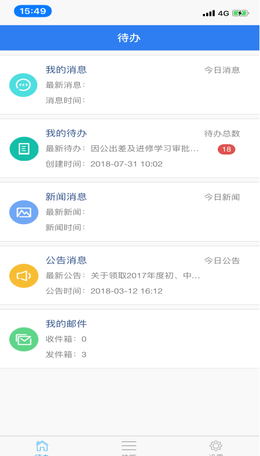Viewport: 260px width, 456px height.
Task: Open 公告消息 title
Action: 66,260
